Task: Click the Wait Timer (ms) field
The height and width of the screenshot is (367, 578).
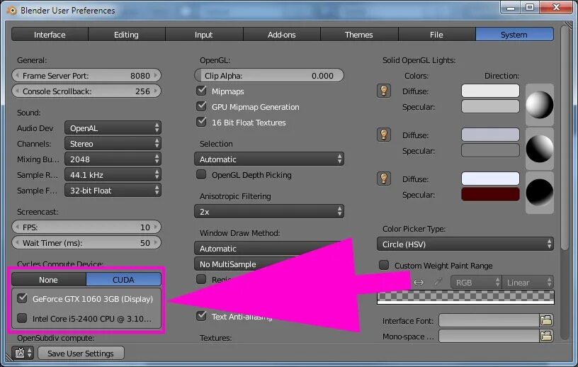Action: pyautogui.click(x=86, y=242)
